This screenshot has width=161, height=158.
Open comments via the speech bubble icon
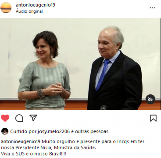(x=19, y=118)
